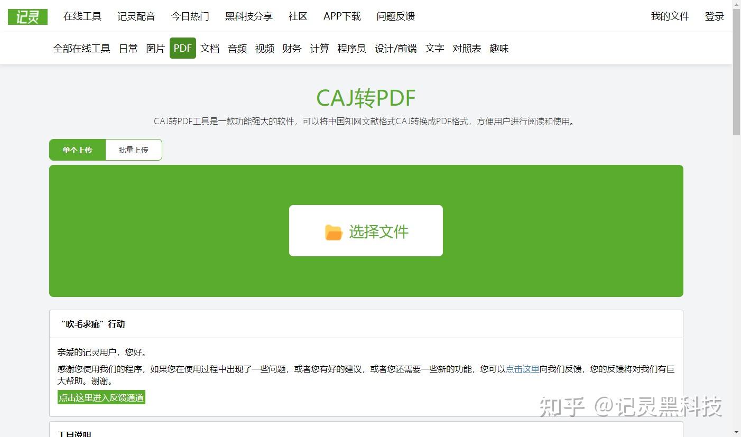Open the 问题反馈 feedback page
Image resolution: width=741 pixels, height=437 pixels.
pyautogui.click(x=396, y=16)
